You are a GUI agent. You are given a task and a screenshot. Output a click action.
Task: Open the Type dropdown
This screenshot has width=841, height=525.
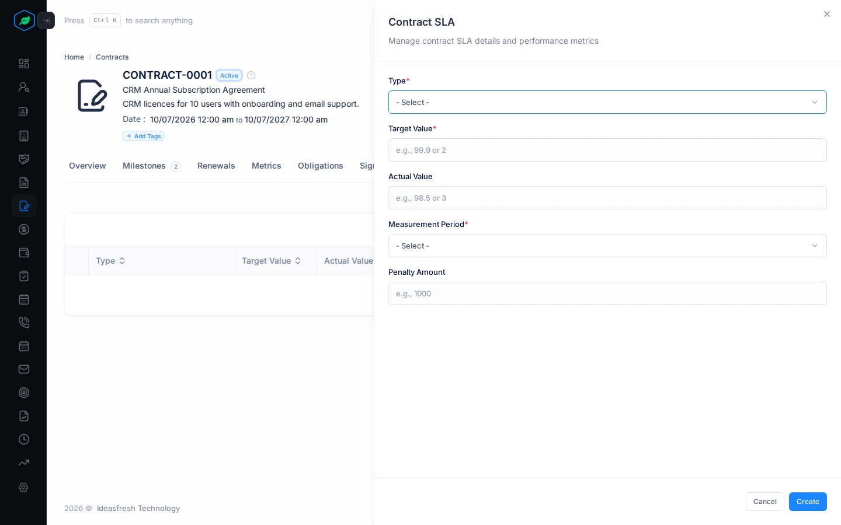(x=607, y=102)
